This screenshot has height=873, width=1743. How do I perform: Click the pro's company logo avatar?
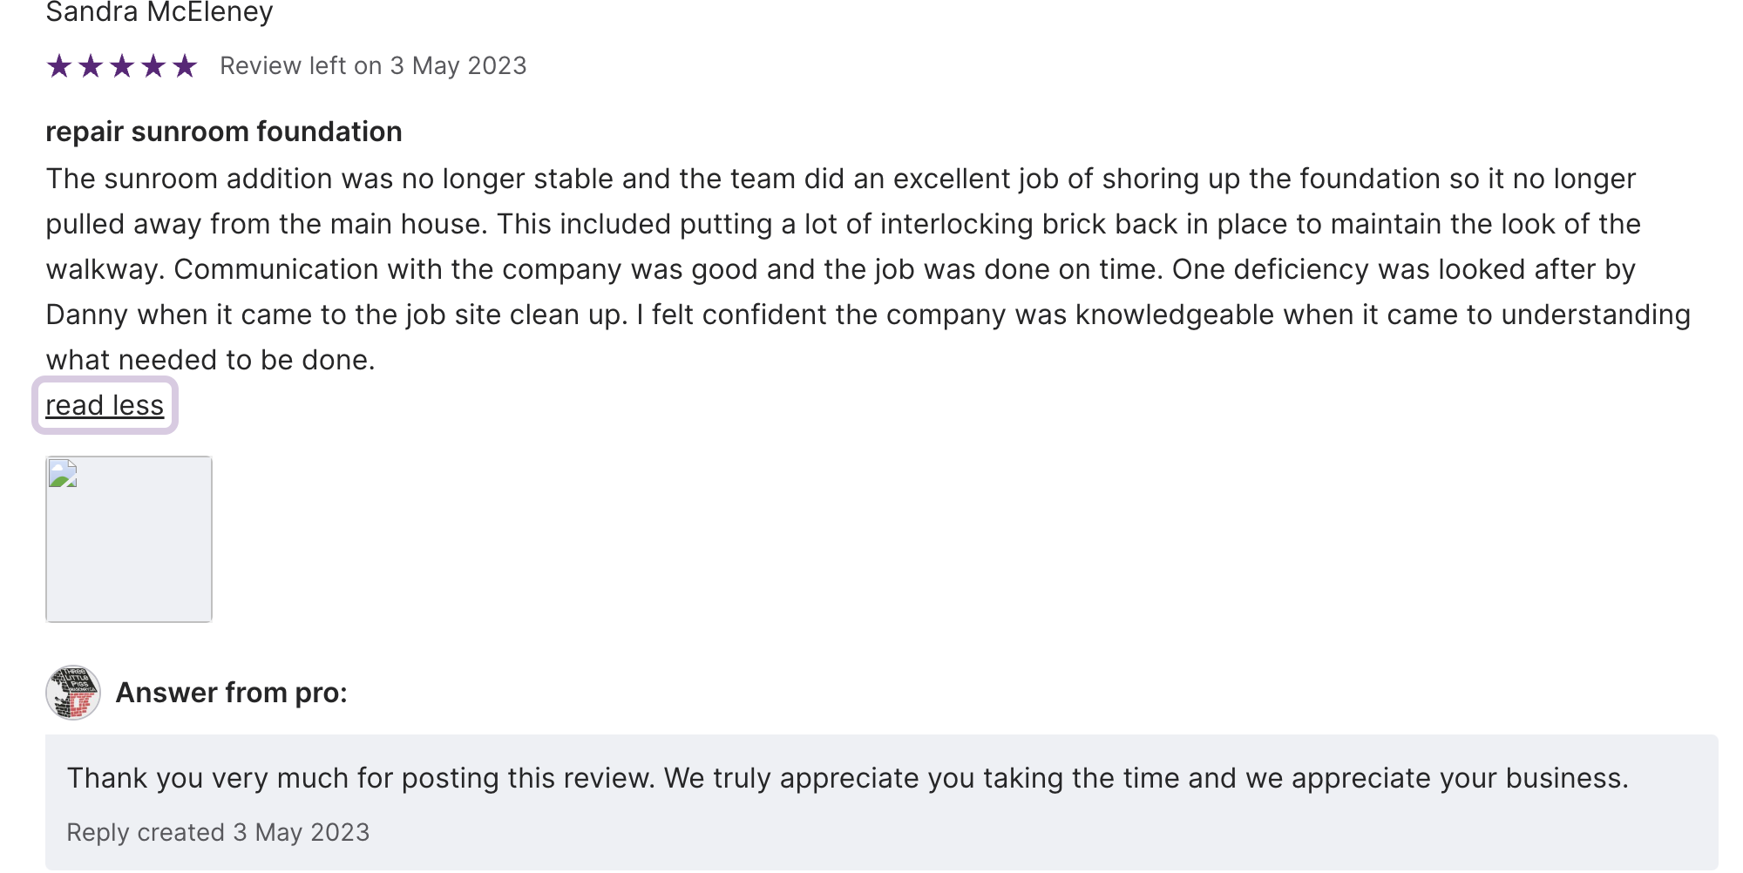point(73,693)
